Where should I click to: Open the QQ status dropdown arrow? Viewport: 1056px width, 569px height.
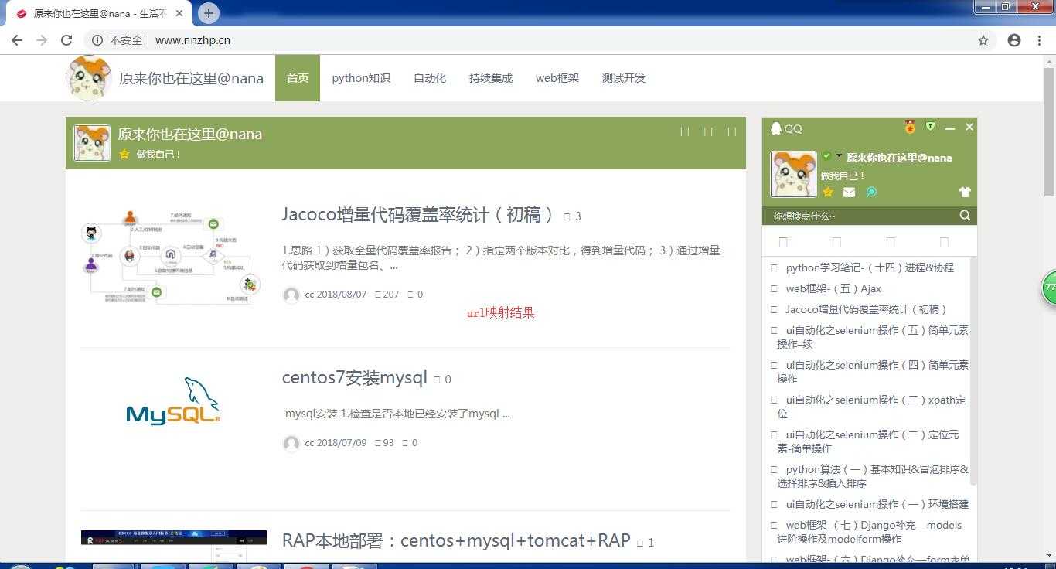(x=839, y=156)
